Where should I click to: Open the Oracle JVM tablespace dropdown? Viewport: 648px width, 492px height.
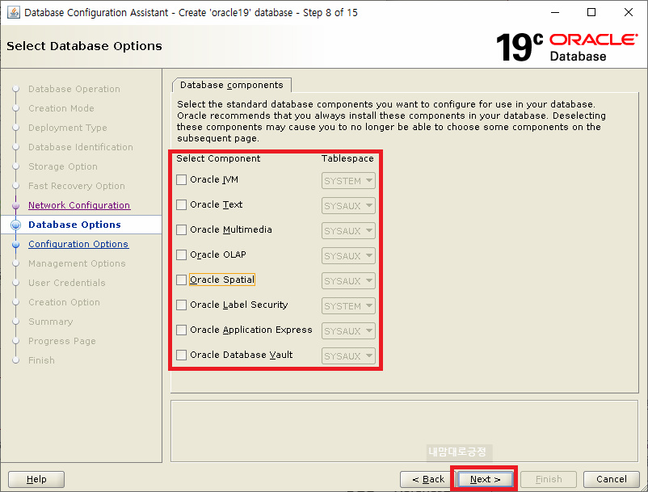[348, 180]
